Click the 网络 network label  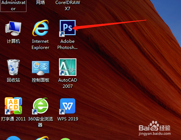click(41, 3)
